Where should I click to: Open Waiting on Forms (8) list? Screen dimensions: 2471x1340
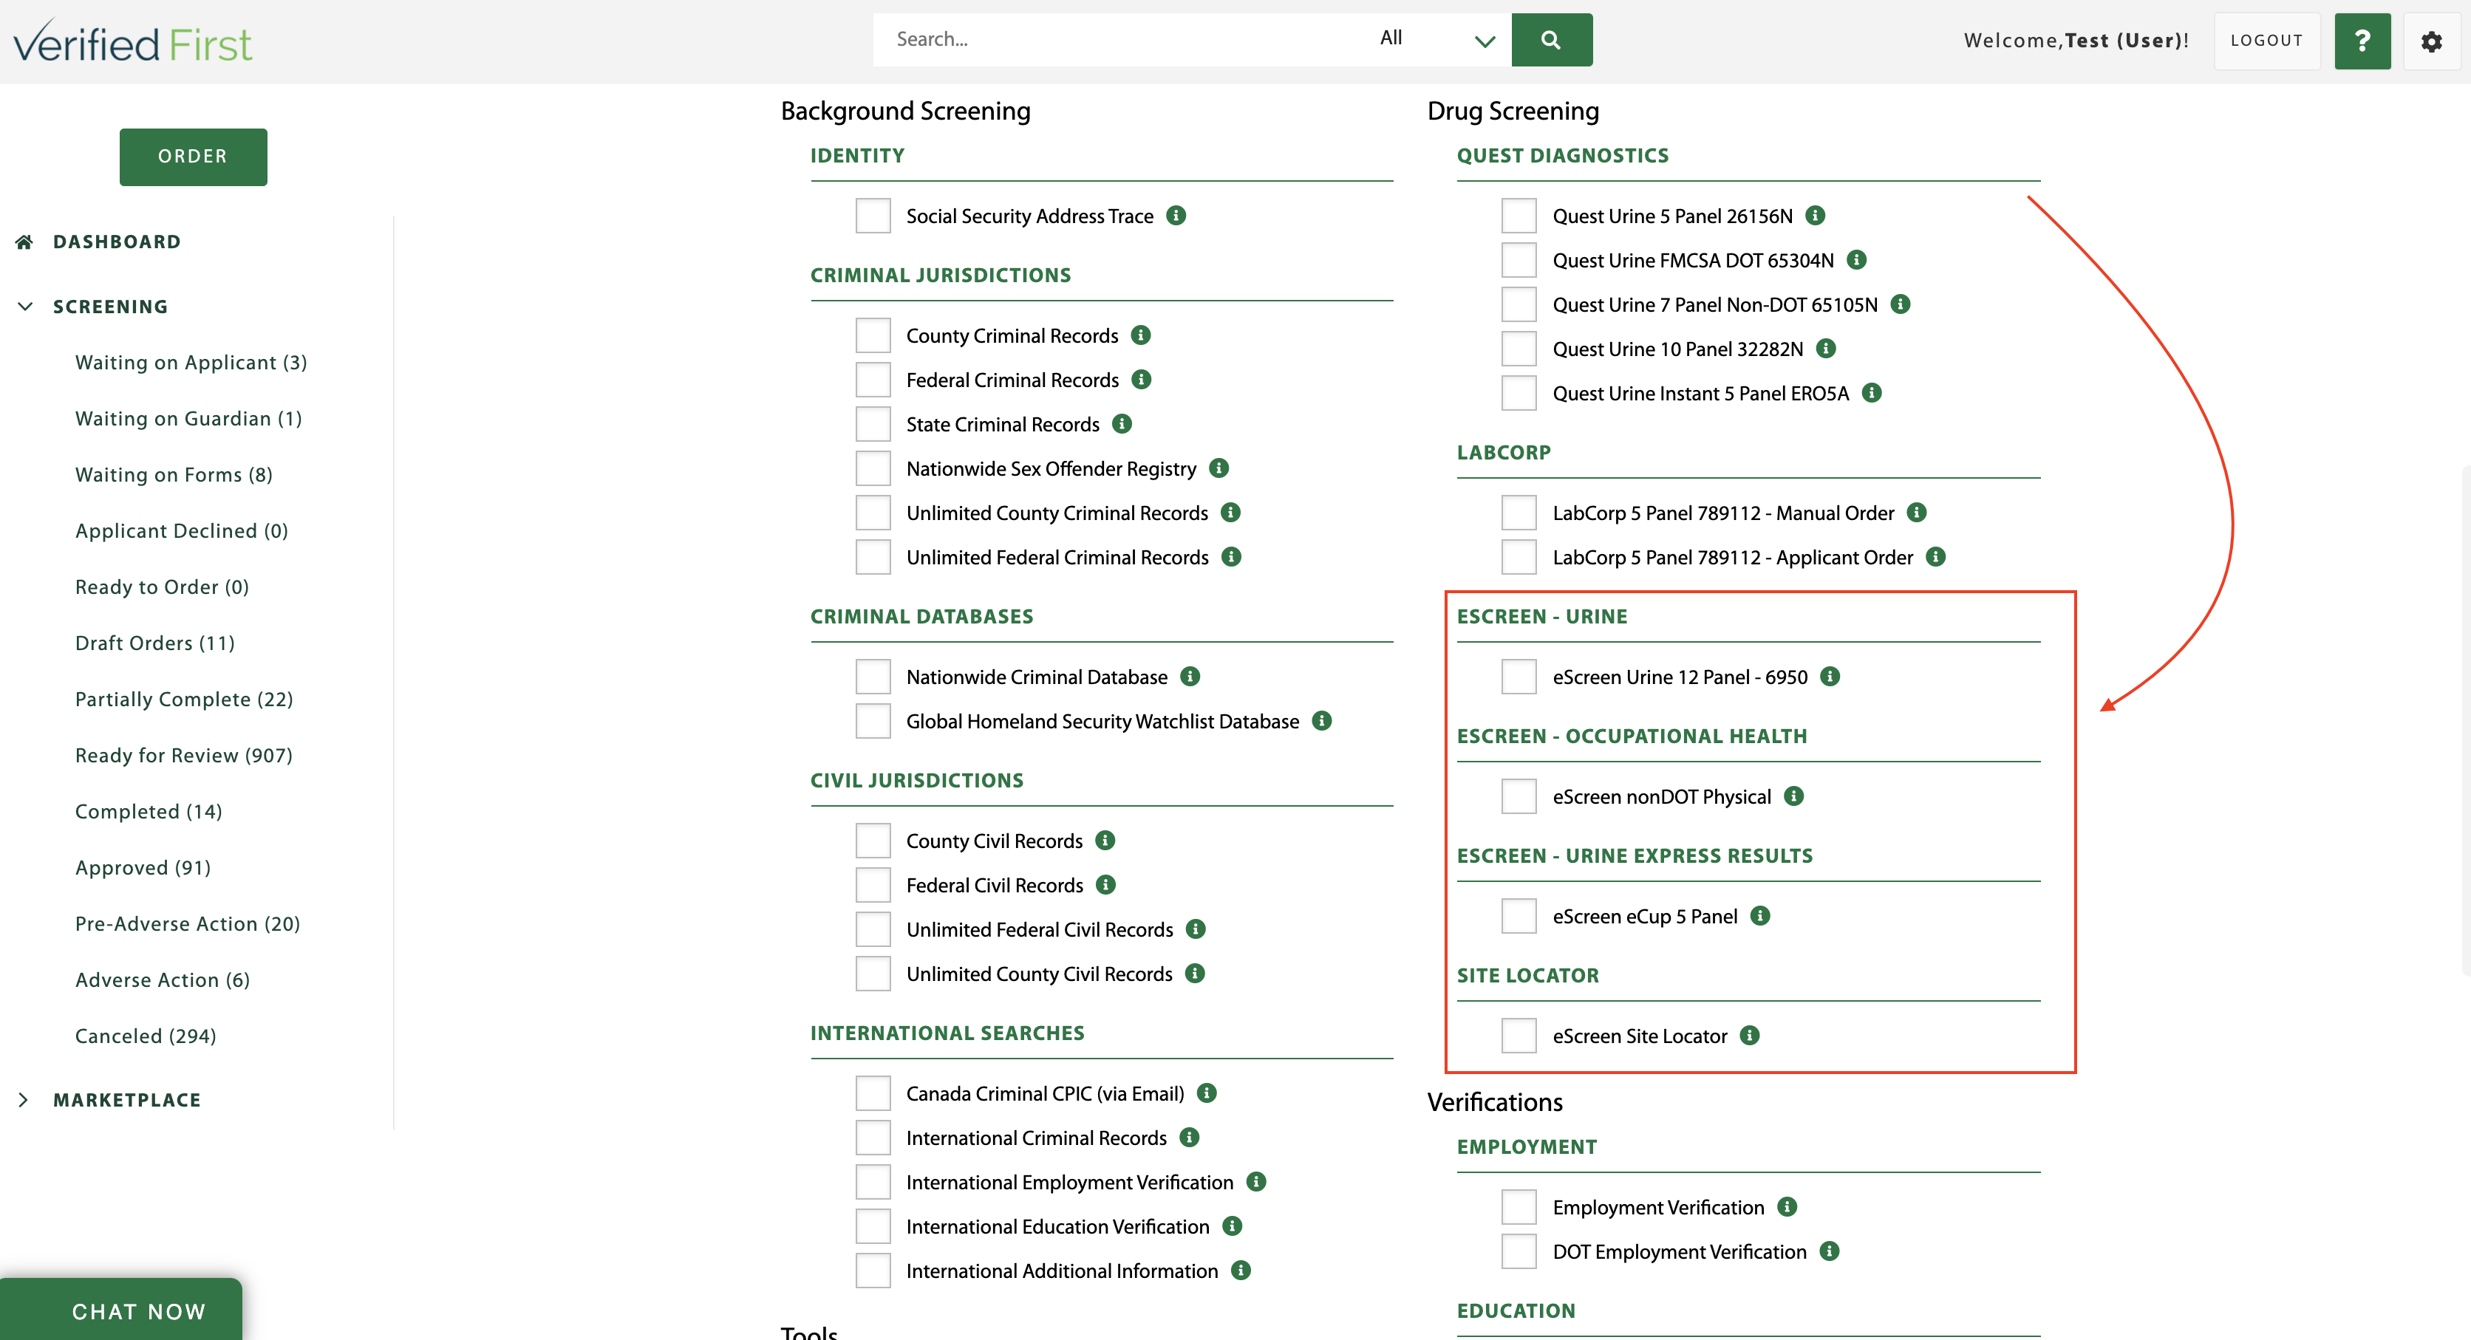[x=174, y=475]
